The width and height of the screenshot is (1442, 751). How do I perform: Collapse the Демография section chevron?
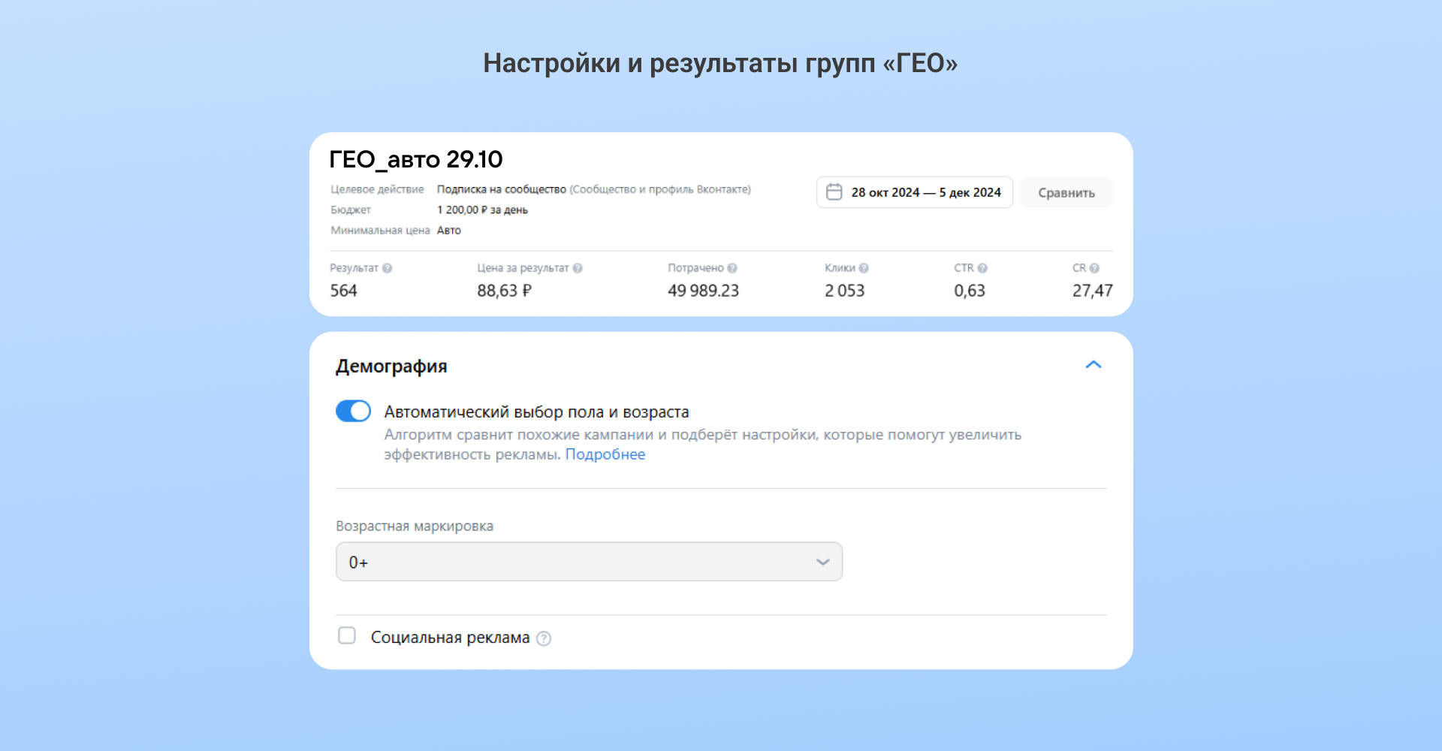pyautogui.click(x=1094, y=365)
